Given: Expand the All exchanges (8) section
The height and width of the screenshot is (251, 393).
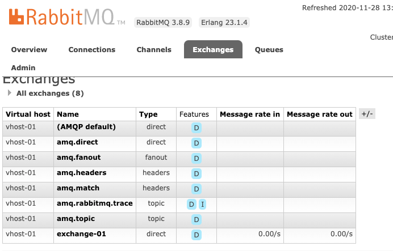Looking at the screenshot, I should [x=50, y=93].
